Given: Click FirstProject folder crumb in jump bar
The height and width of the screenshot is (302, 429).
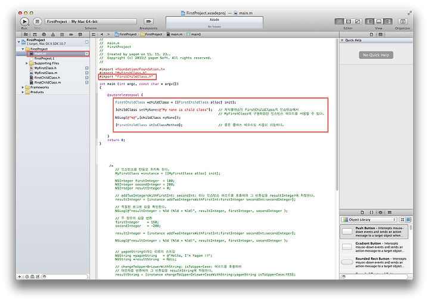Looking at the screenshot, I should [x=151, y=35].
